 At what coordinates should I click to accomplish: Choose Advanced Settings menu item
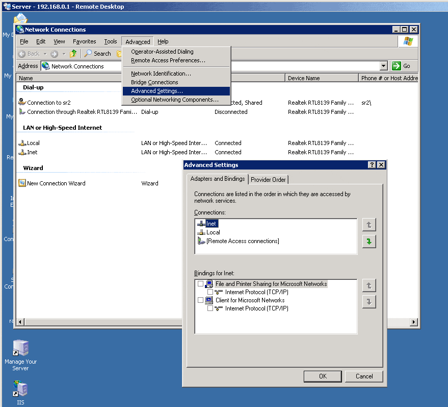coord(176,91)
